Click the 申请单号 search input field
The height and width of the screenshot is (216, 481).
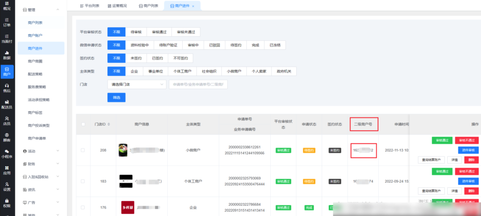(x=198, y=85)
